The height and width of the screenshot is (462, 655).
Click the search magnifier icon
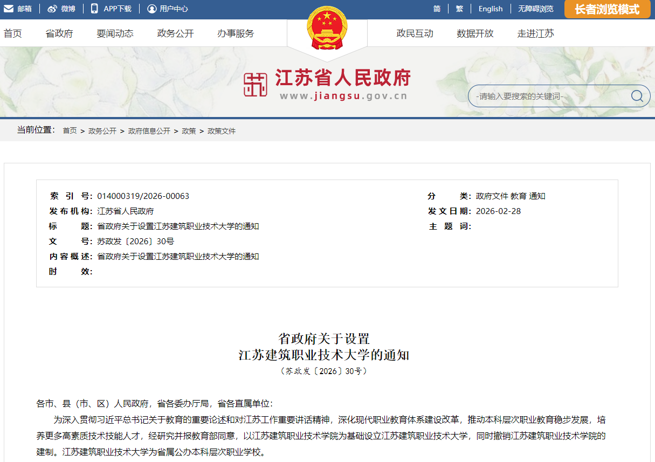click(x=637, y=95)
